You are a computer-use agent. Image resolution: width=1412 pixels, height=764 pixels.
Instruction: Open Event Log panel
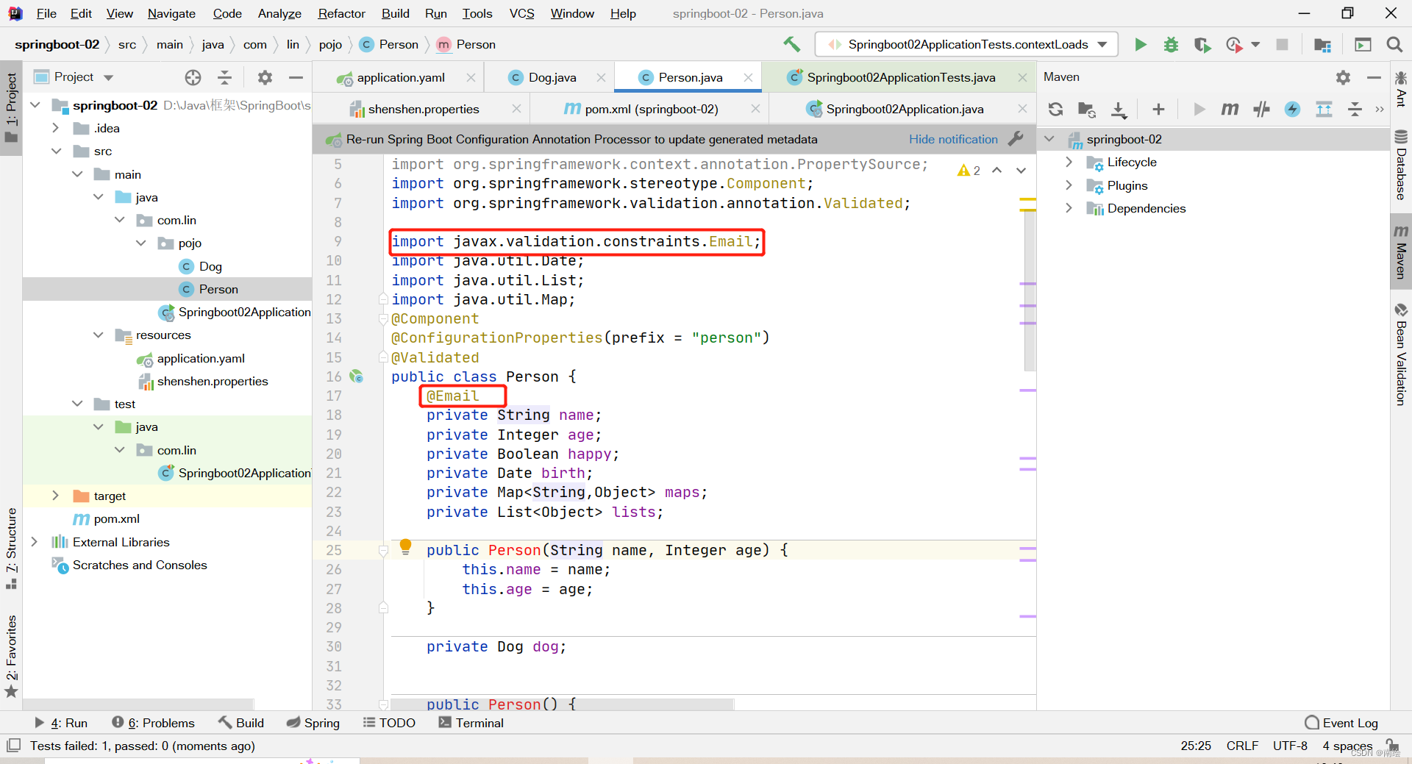(x=1341, y=723)
